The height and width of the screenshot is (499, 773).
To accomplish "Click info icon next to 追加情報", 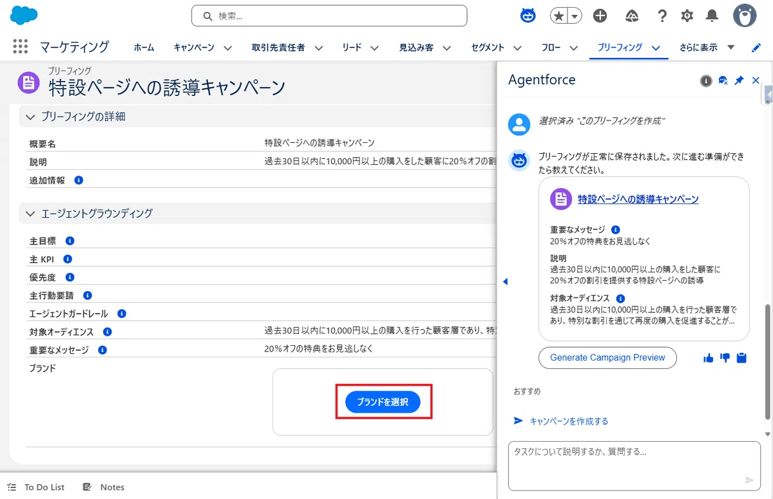I will pos(79,180).
